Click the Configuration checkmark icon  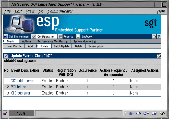[x=34, y=37]
